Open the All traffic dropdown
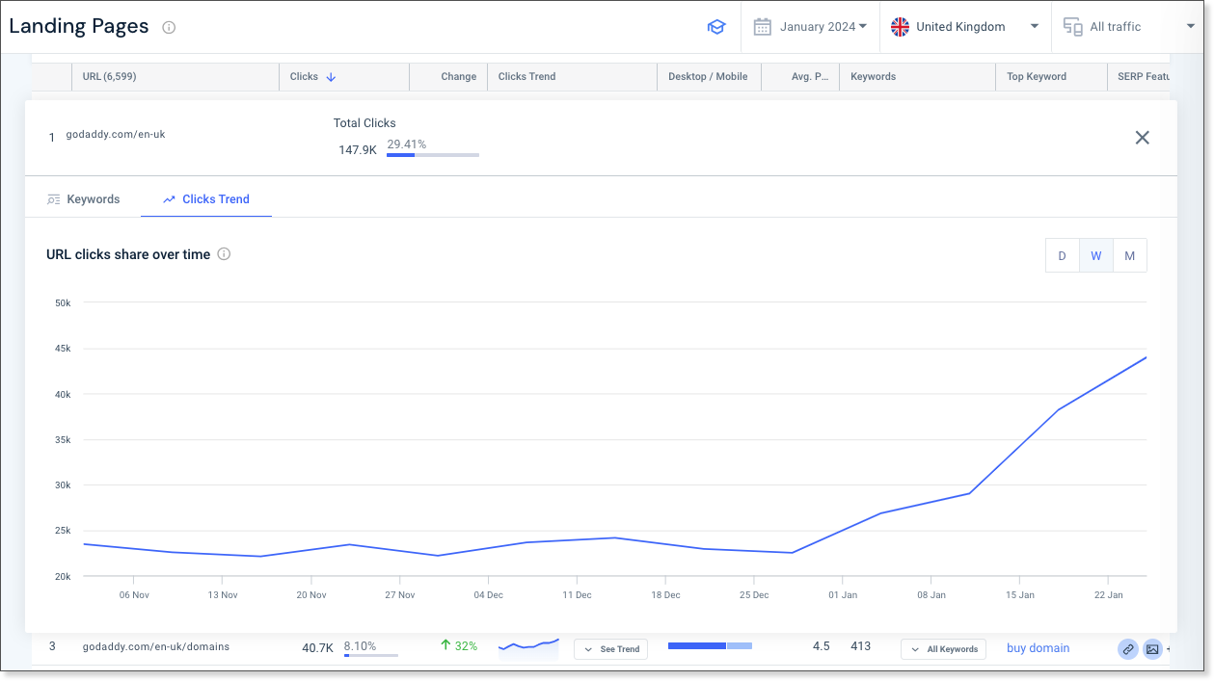The image size is (1214, 681). tap(1129, 27)
